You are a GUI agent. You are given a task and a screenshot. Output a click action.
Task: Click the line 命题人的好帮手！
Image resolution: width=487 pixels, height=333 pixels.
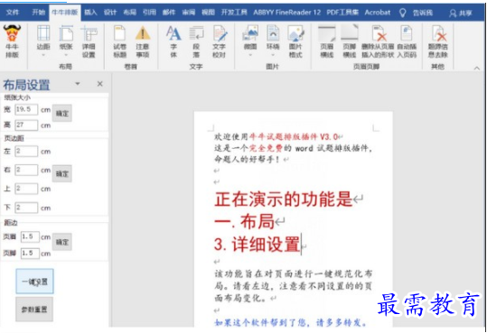pyautogui.click(x=248, y=160)
